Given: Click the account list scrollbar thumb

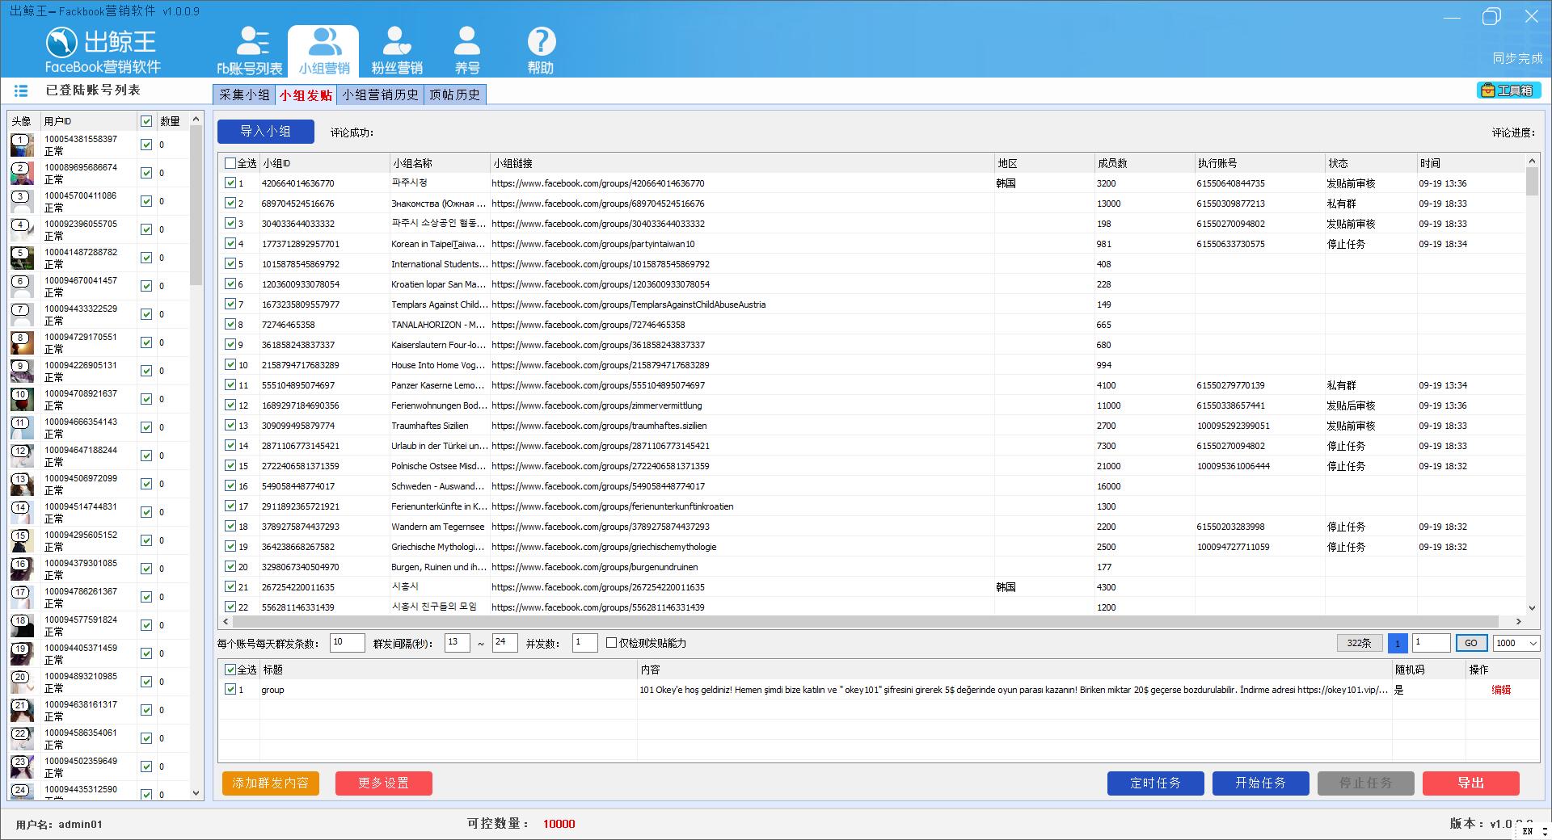Looking at the screenshot, I should [196, 206].
